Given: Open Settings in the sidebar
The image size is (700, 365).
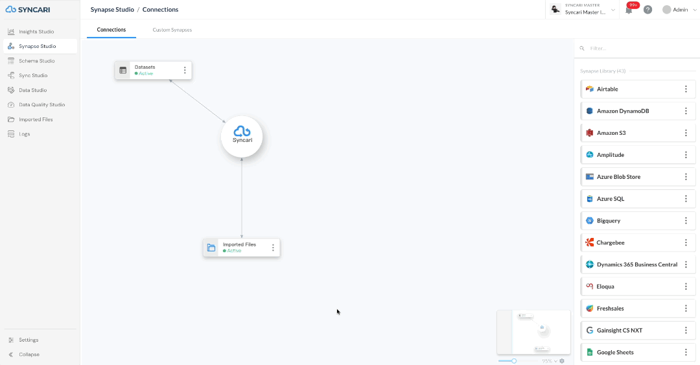Looking at the screenshot, I should pos(40,340).
